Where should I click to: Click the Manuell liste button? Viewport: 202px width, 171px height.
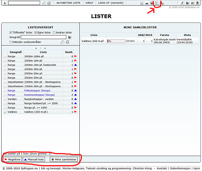pos(34,159)
